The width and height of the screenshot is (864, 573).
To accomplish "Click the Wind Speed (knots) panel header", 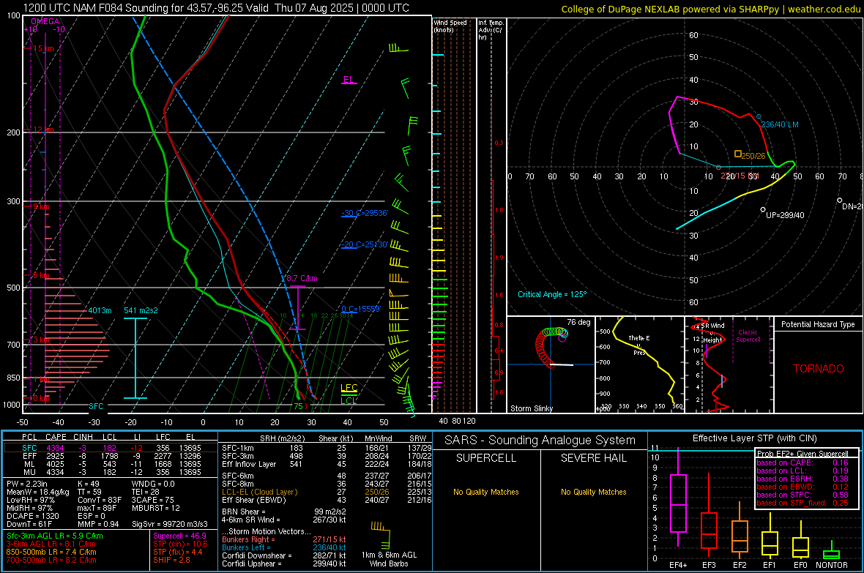I will [450, 26].
